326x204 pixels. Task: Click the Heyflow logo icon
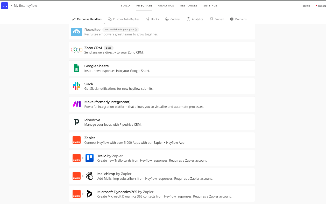tap(4, 5)
